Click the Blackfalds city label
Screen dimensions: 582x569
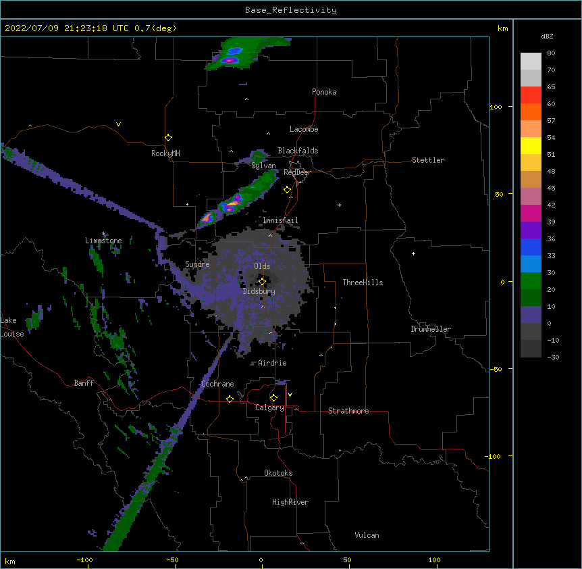[298, 151]
